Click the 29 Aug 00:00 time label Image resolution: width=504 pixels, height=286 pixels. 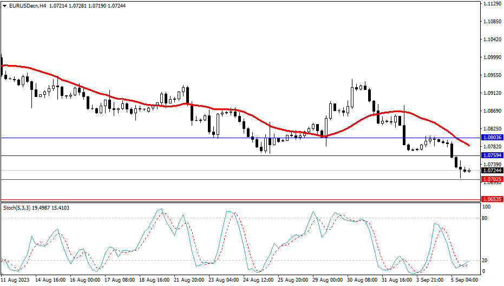coord(329,281)
